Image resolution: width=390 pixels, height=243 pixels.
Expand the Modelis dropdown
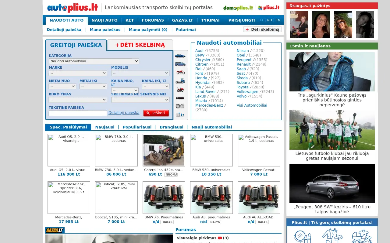tap(140, 73)
